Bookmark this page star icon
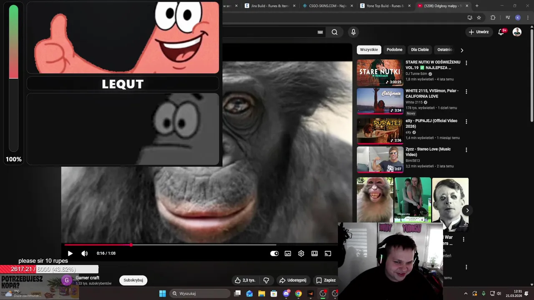Screen dimensions: 534x300 tap(479, 17)
